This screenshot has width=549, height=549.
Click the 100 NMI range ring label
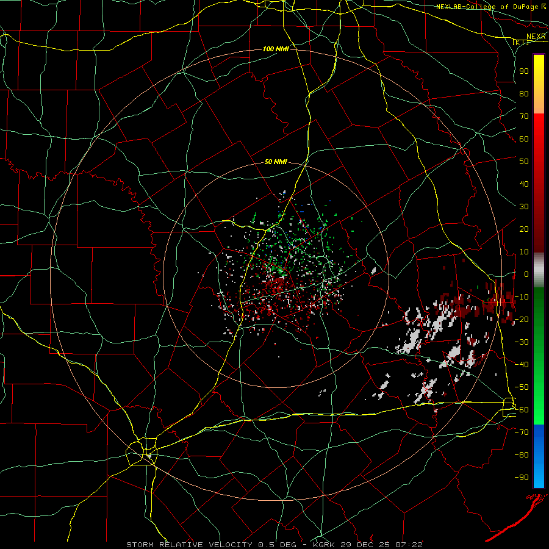(x=276, y=49)
